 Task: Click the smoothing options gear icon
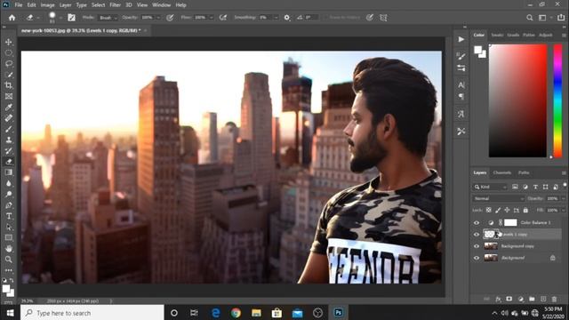click(286, 18)
